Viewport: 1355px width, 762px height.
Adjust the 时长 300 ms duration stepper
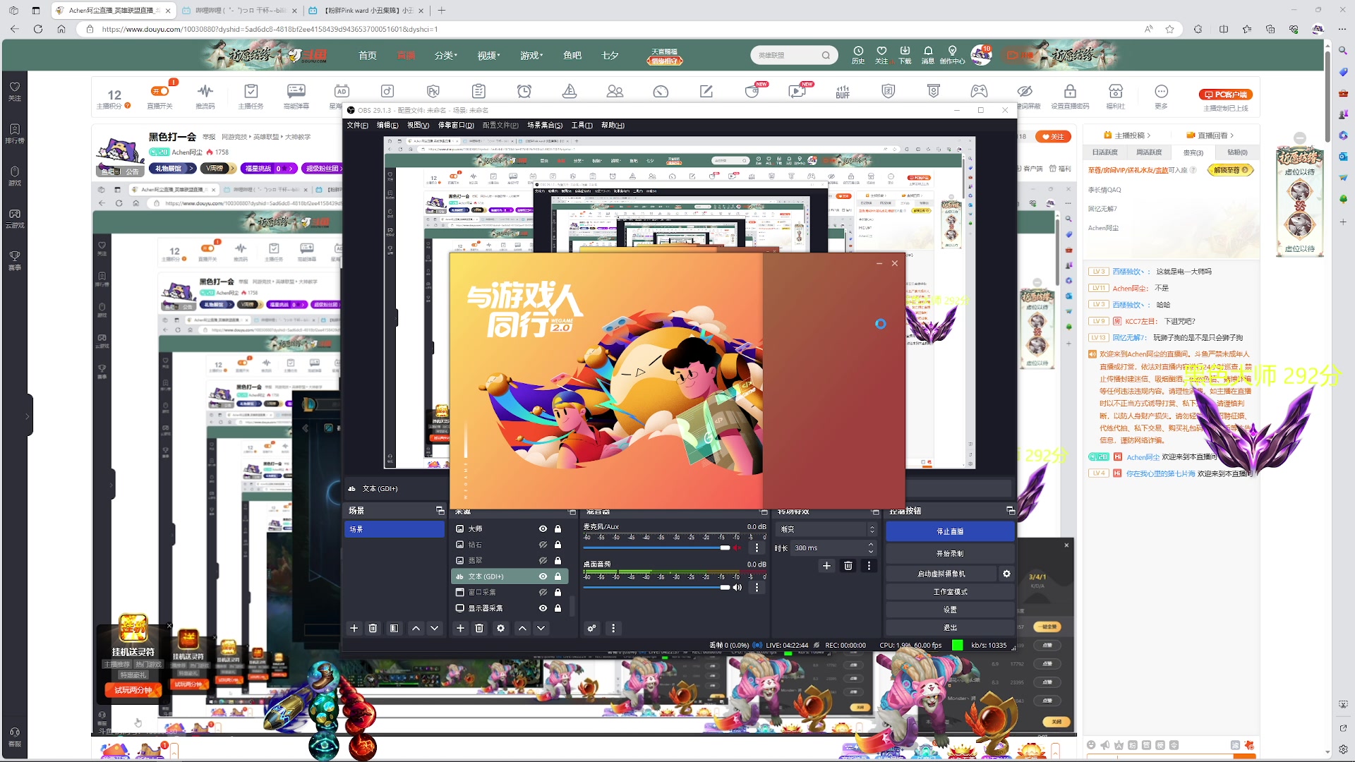tap(871, 548)
